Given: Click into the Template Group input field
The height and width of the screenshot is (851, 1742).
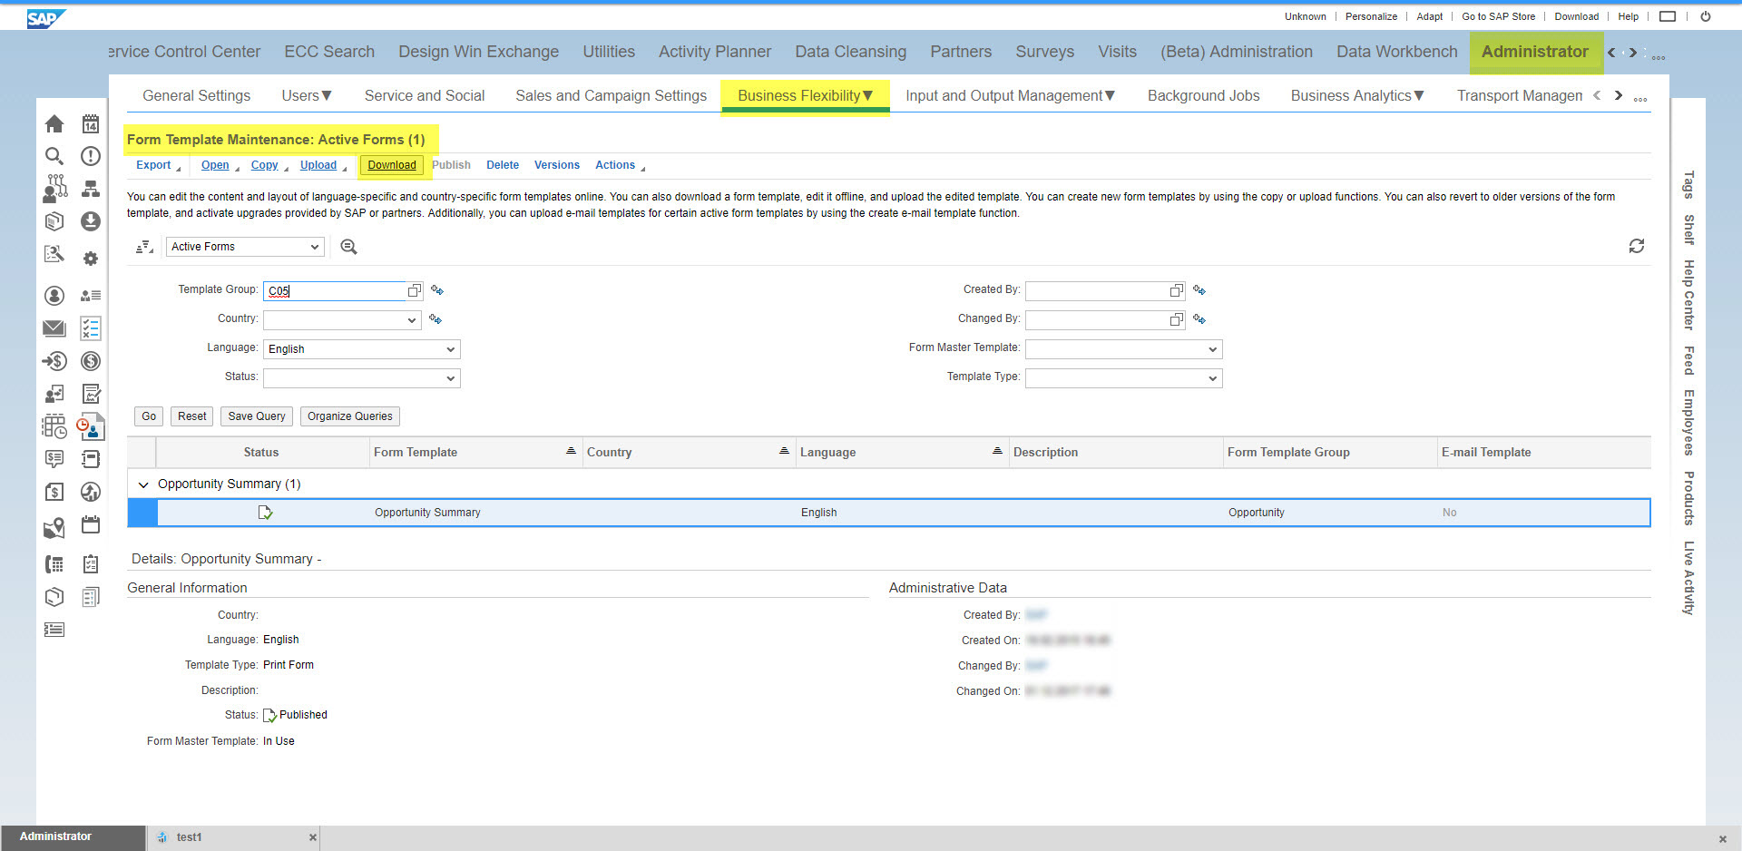Looking at the screenshot, I should click(x=334, y=291).
